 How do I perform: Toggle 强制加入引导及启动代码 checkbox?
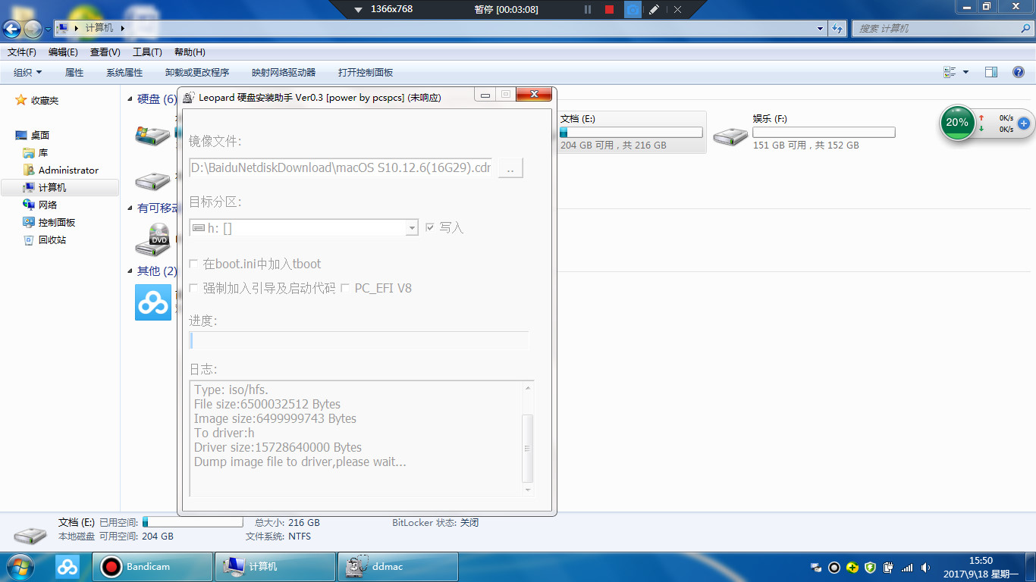point(193,289)
